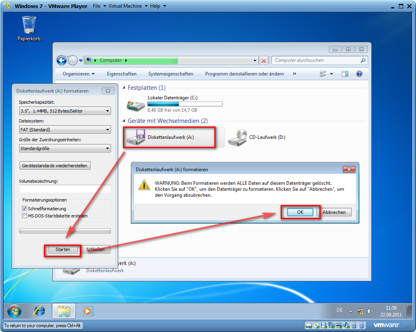Open the view options dropdown arrow
This screenshot has width=416, height=332.
pyautogui.click(x=331, y=74)
